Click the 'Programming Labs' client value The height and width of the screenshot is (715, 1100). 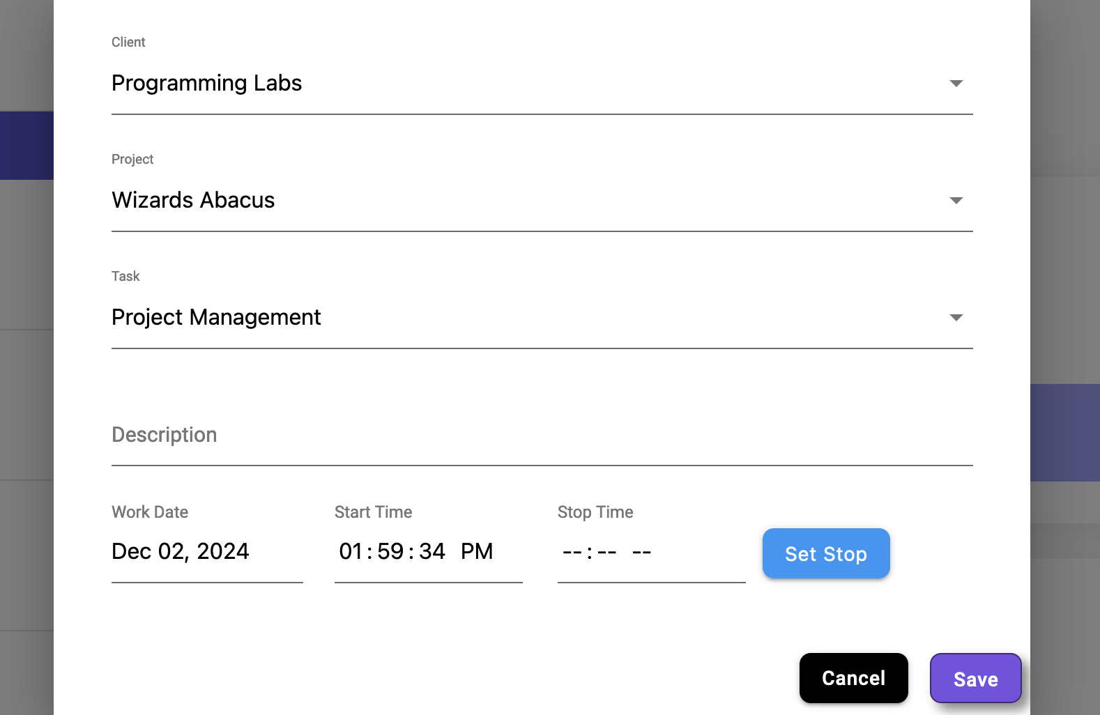click(x=207, y=84)
